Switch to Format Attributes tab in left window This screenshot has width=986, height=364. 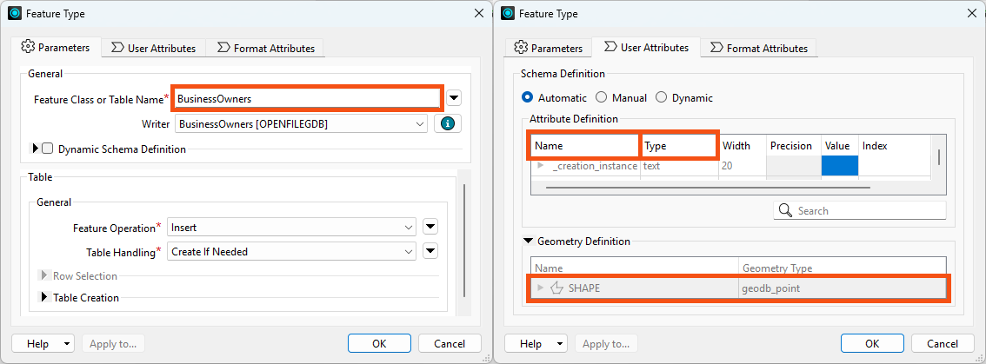coord(265,49)
